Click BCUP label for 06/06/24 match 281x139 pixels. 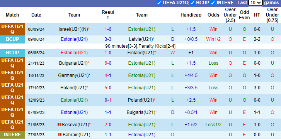pyautogui.click(x=12, y=53)
